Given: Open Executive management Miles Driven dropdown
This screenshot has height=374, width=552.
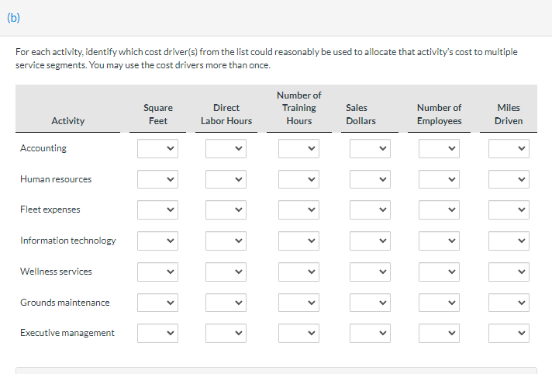Looking at the screenshot, I should point(509,333).
